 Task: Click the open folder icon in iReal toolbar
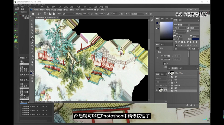[17, 8]
